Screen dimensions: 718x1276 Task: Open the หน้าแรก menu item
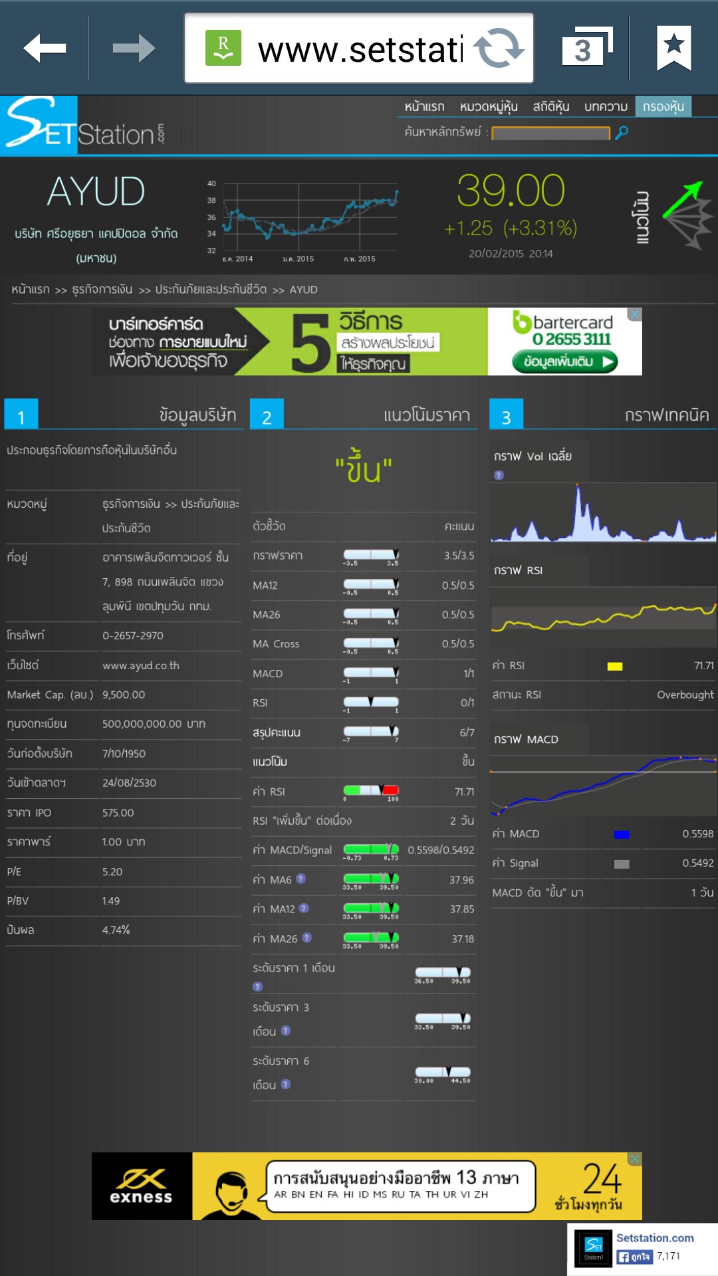click(424, 106)
